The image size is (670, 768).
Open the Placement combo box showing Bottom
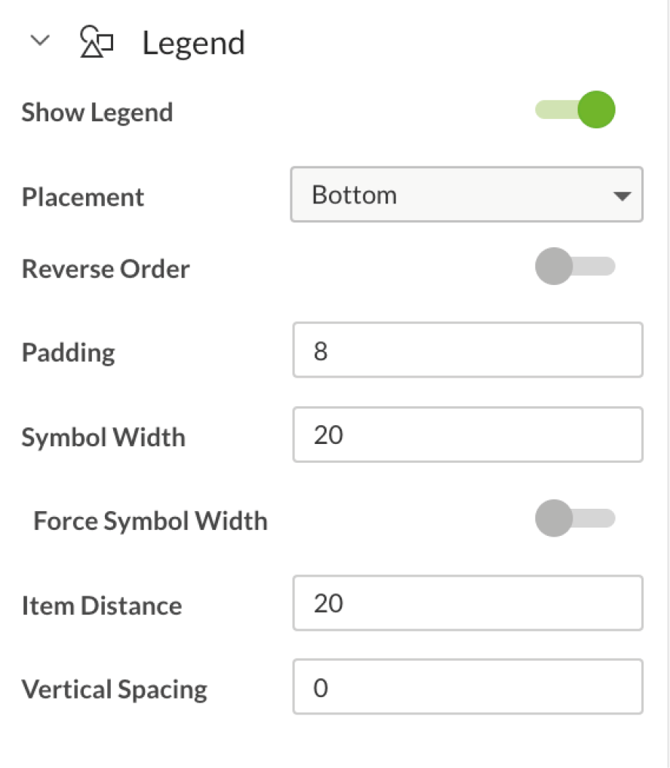pos(466,194)
